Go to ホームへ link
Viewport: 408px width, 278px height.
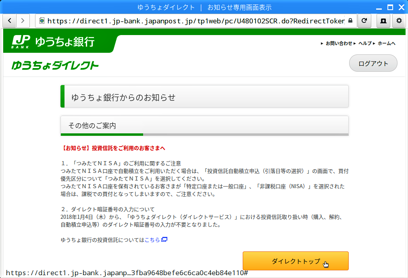coord(387,44)
